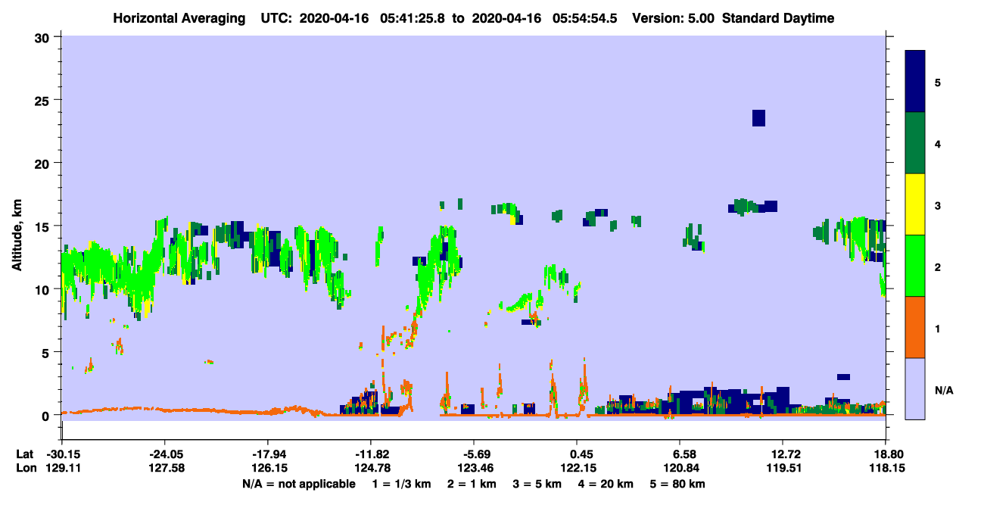Click the latitude value -11.82
Screen dimensions: 984x505
(x=370, y=454)
